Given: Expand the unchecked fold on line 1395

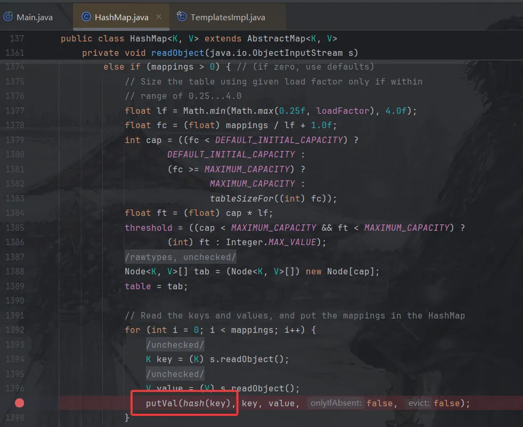Looking at the screenshot, I should (x=175, y=374).
